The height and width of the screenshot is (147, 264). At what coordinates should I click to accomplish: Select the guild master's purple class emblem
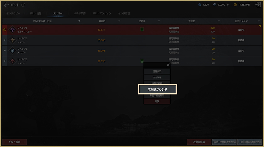(x=13, y=30)
